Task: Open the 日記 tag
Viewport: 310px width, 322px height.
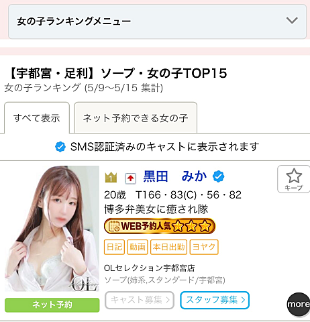Action: pos(114,247)
